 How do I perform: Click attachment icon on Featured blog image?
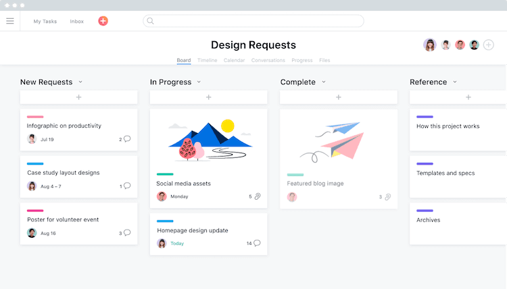387,197
